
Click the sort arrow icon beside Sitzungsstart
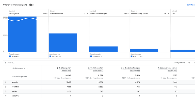pyautogui.click(x=57, y=68)
